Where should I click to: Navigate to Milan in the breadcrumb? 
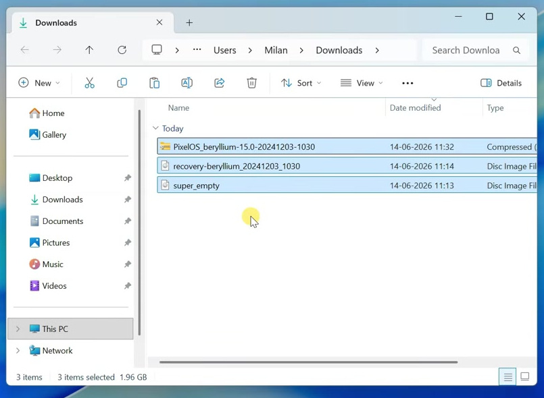pos(276,51)
